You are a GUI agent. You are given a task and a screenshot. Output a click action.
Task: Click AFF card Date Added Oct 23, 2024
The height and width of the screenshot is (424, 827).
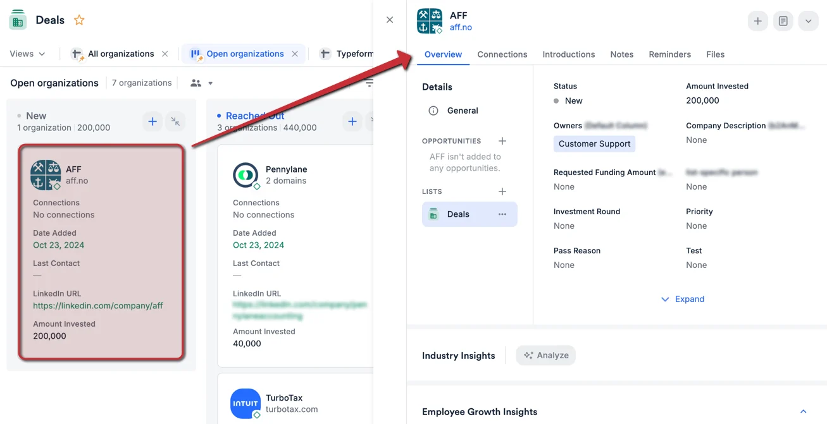(58, 245)
